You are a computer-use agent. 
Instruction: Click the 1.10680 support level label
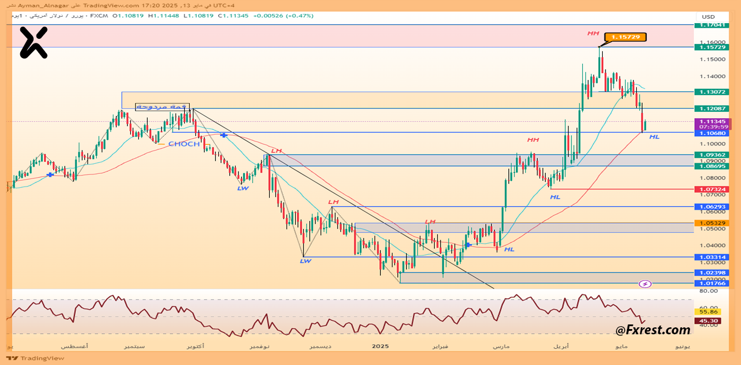[x=711, y=133]
